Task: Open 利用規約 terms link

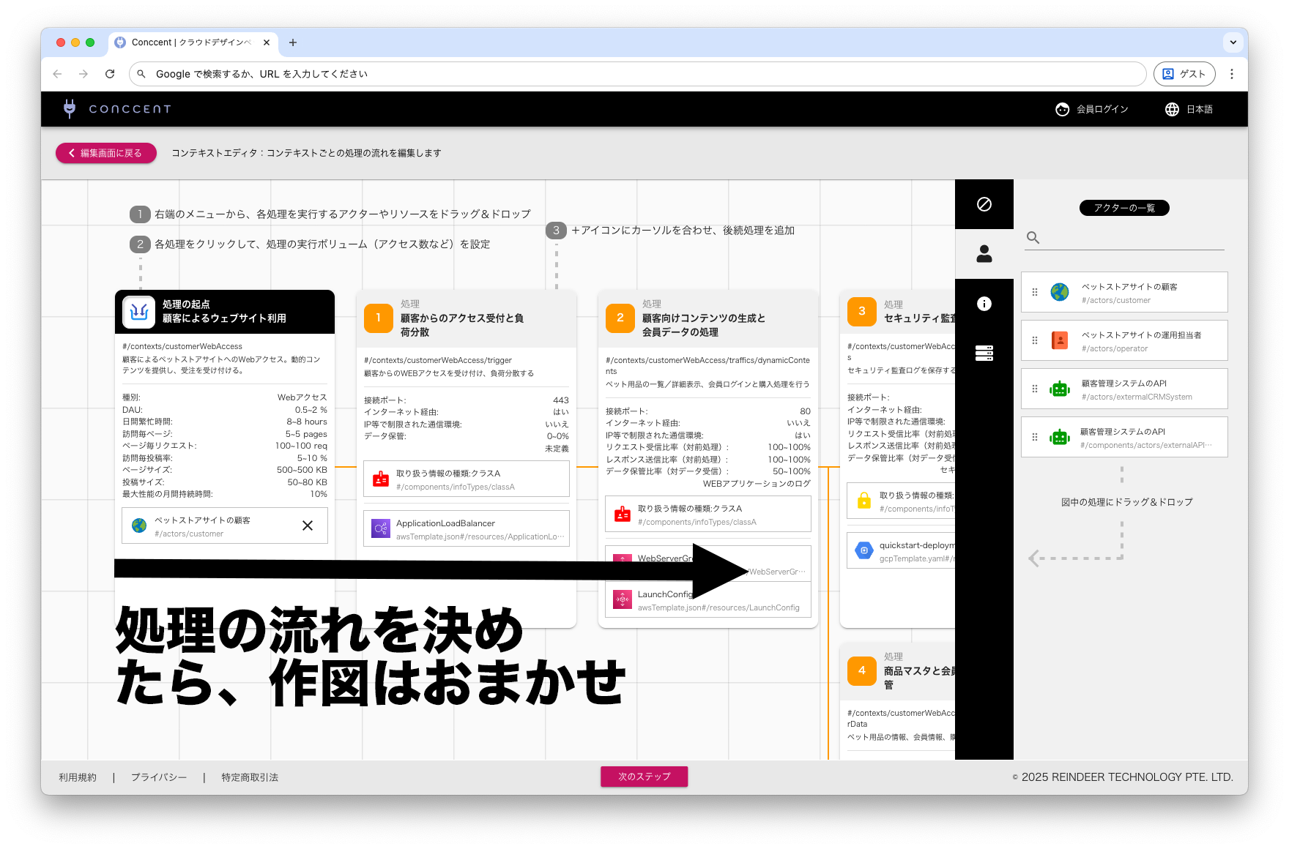Action: tap(78, 777)
